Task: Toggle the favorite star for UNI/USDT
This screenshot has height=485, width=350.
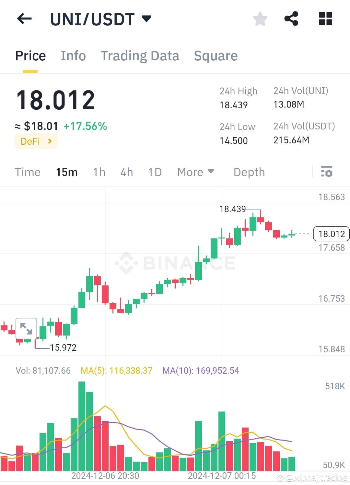Action: pyautogui.click(x=260, y=18)
